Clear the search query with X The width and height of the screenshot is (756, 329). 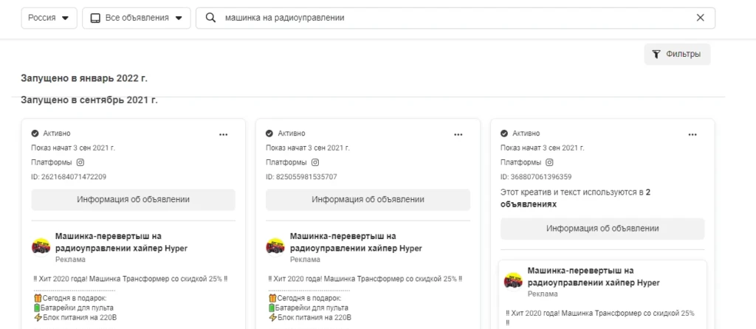click(701, 18)
